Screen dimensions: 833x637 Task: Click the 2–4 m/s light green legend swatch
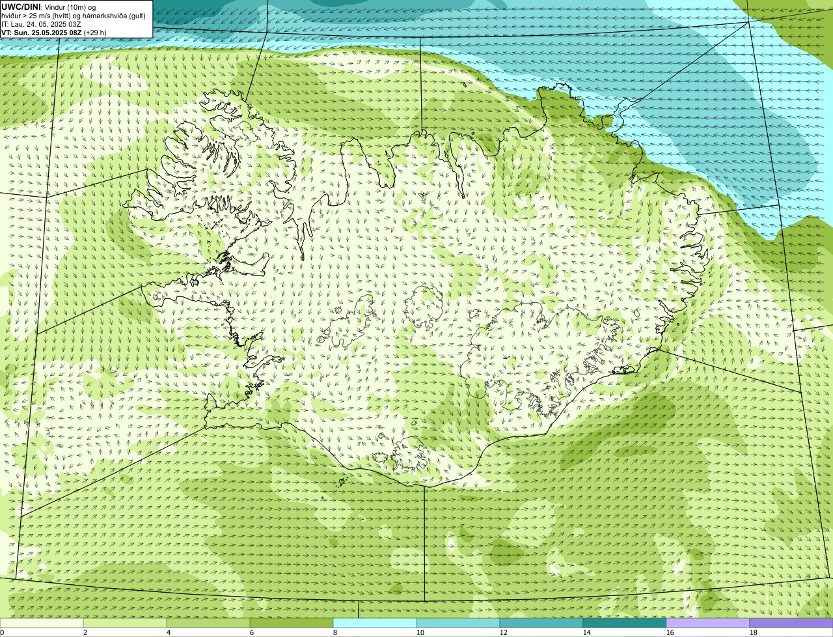point(125,623)
